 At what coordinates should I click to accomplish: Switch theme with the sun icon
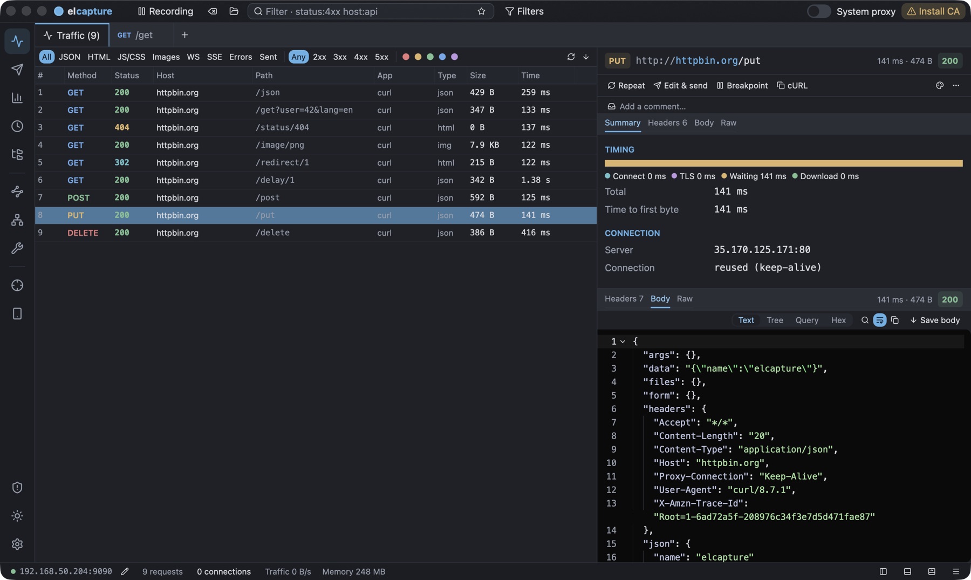[x=17, y=516]
